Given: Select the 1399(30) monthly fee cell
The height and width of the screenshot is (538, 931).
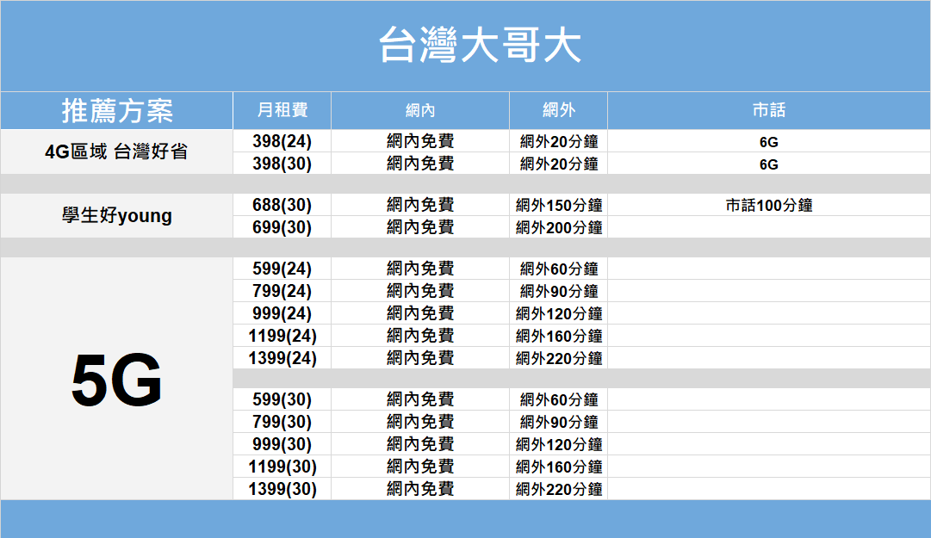Looking at the screenshot, I should (282, 489).
